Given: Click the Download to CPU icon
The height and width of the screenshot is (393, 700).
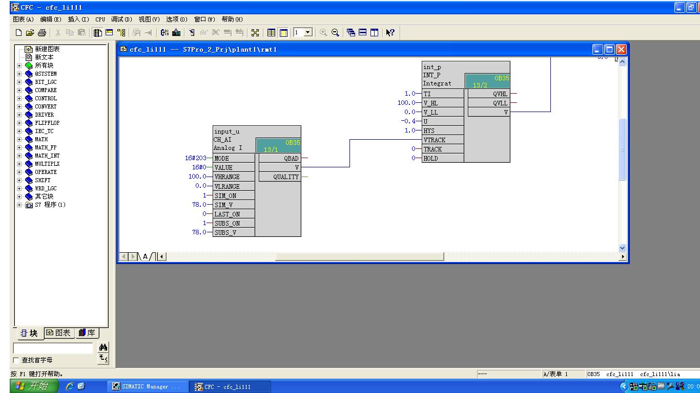Looking at the screenshot, I should coord(176,33).
